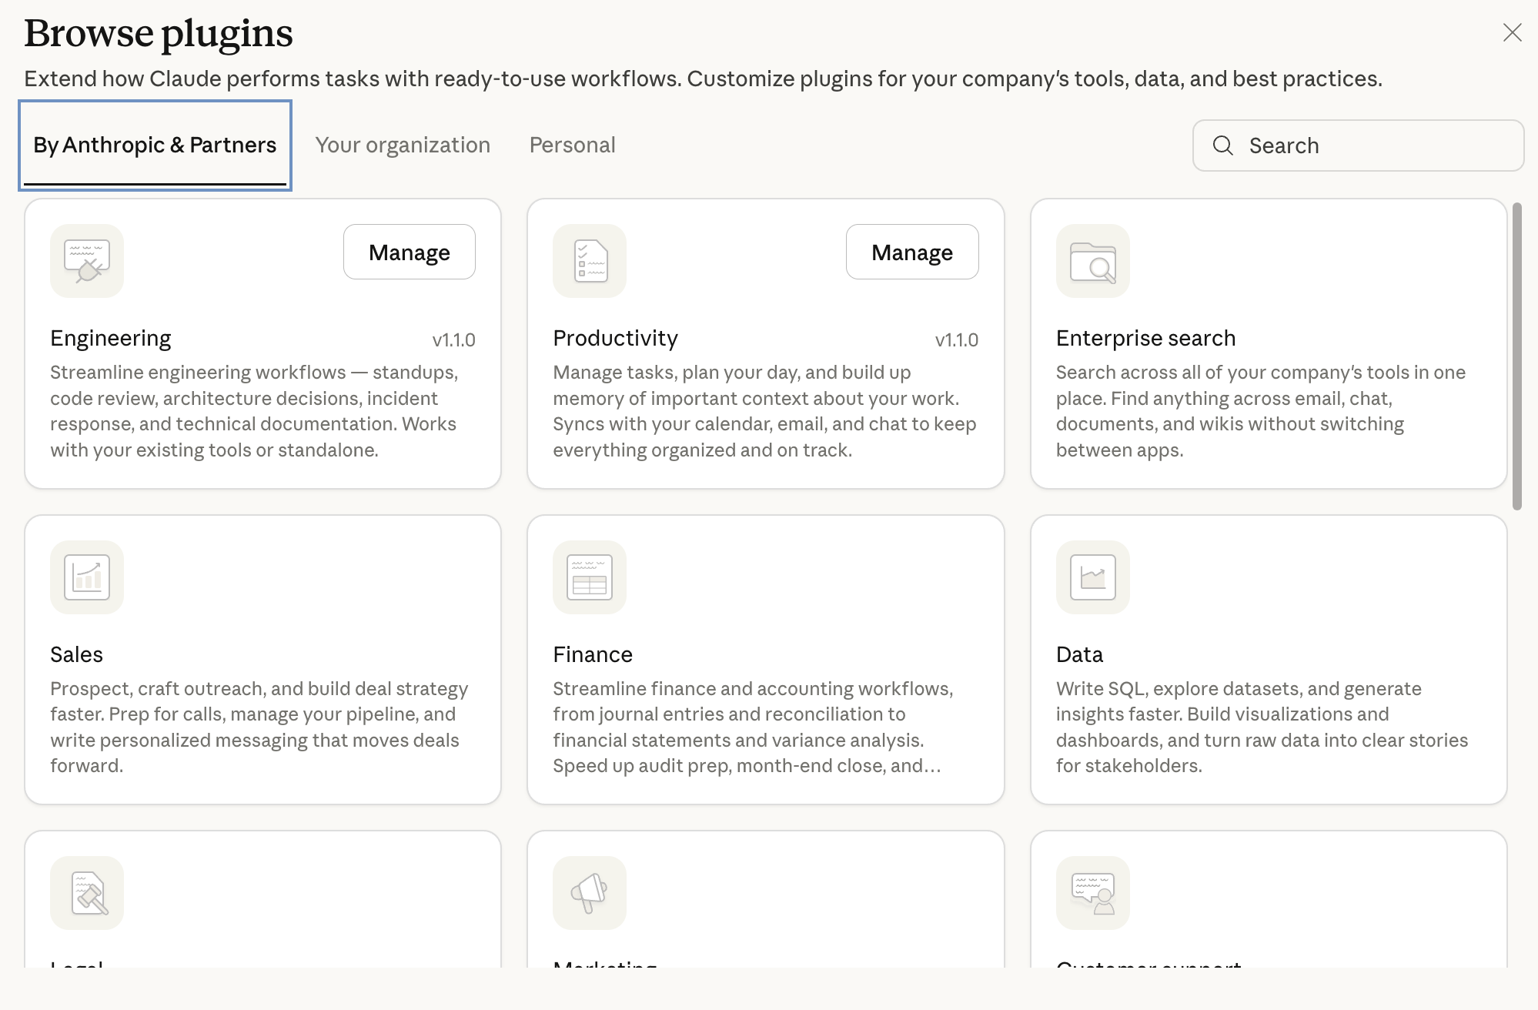Click Productivity version v1.1.0 label

[x=956, y=339]
